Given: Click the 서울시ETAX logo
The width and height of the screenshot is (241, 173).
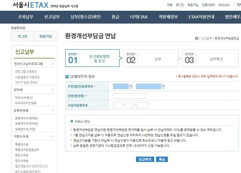Looking at the screenshot, I should pyautogui.click(x=28, y=5).
